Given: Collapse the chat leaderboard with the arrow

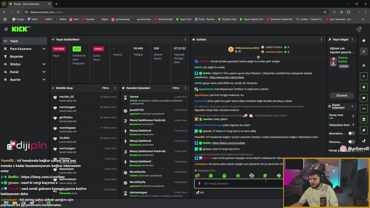Looking at the screenshot, I should 258,57.
